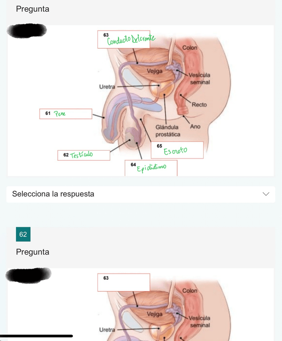The height and width of the screenshot is (341, 282).
Task: Click the Ano label in the diagram
Action: pos(195,126)
